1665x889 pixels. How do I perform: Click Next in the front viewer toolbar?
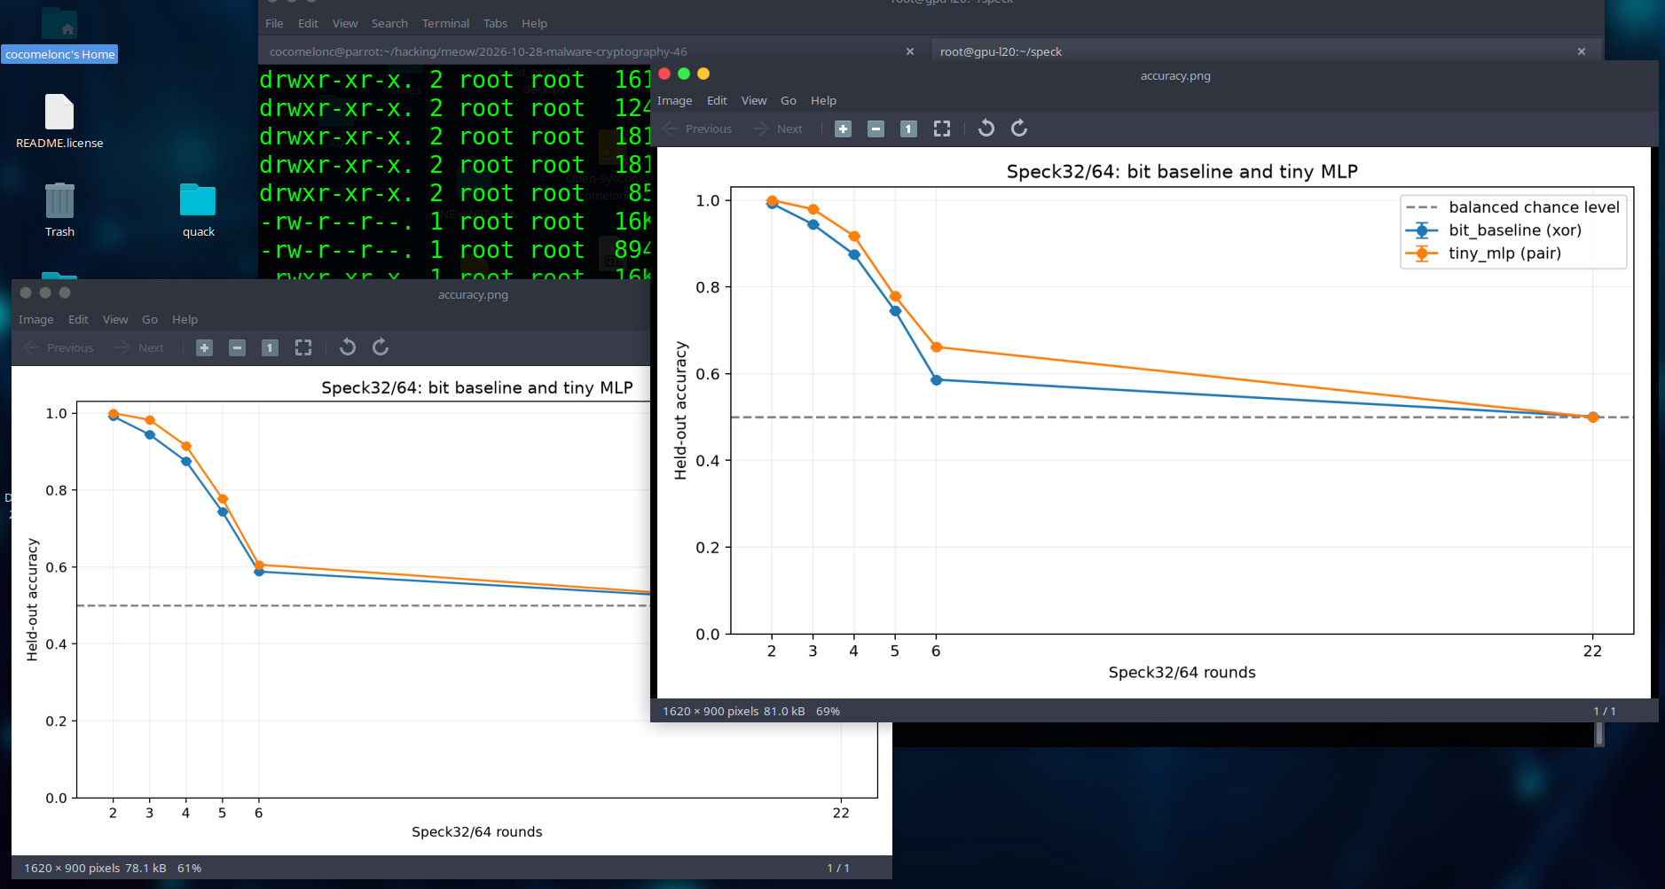778,129
